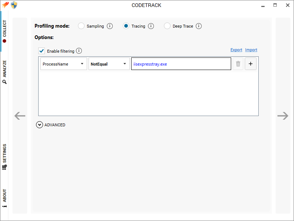Click the Import filters link
The height and width of the screenshot is (221, 294).
pos(251,50)
